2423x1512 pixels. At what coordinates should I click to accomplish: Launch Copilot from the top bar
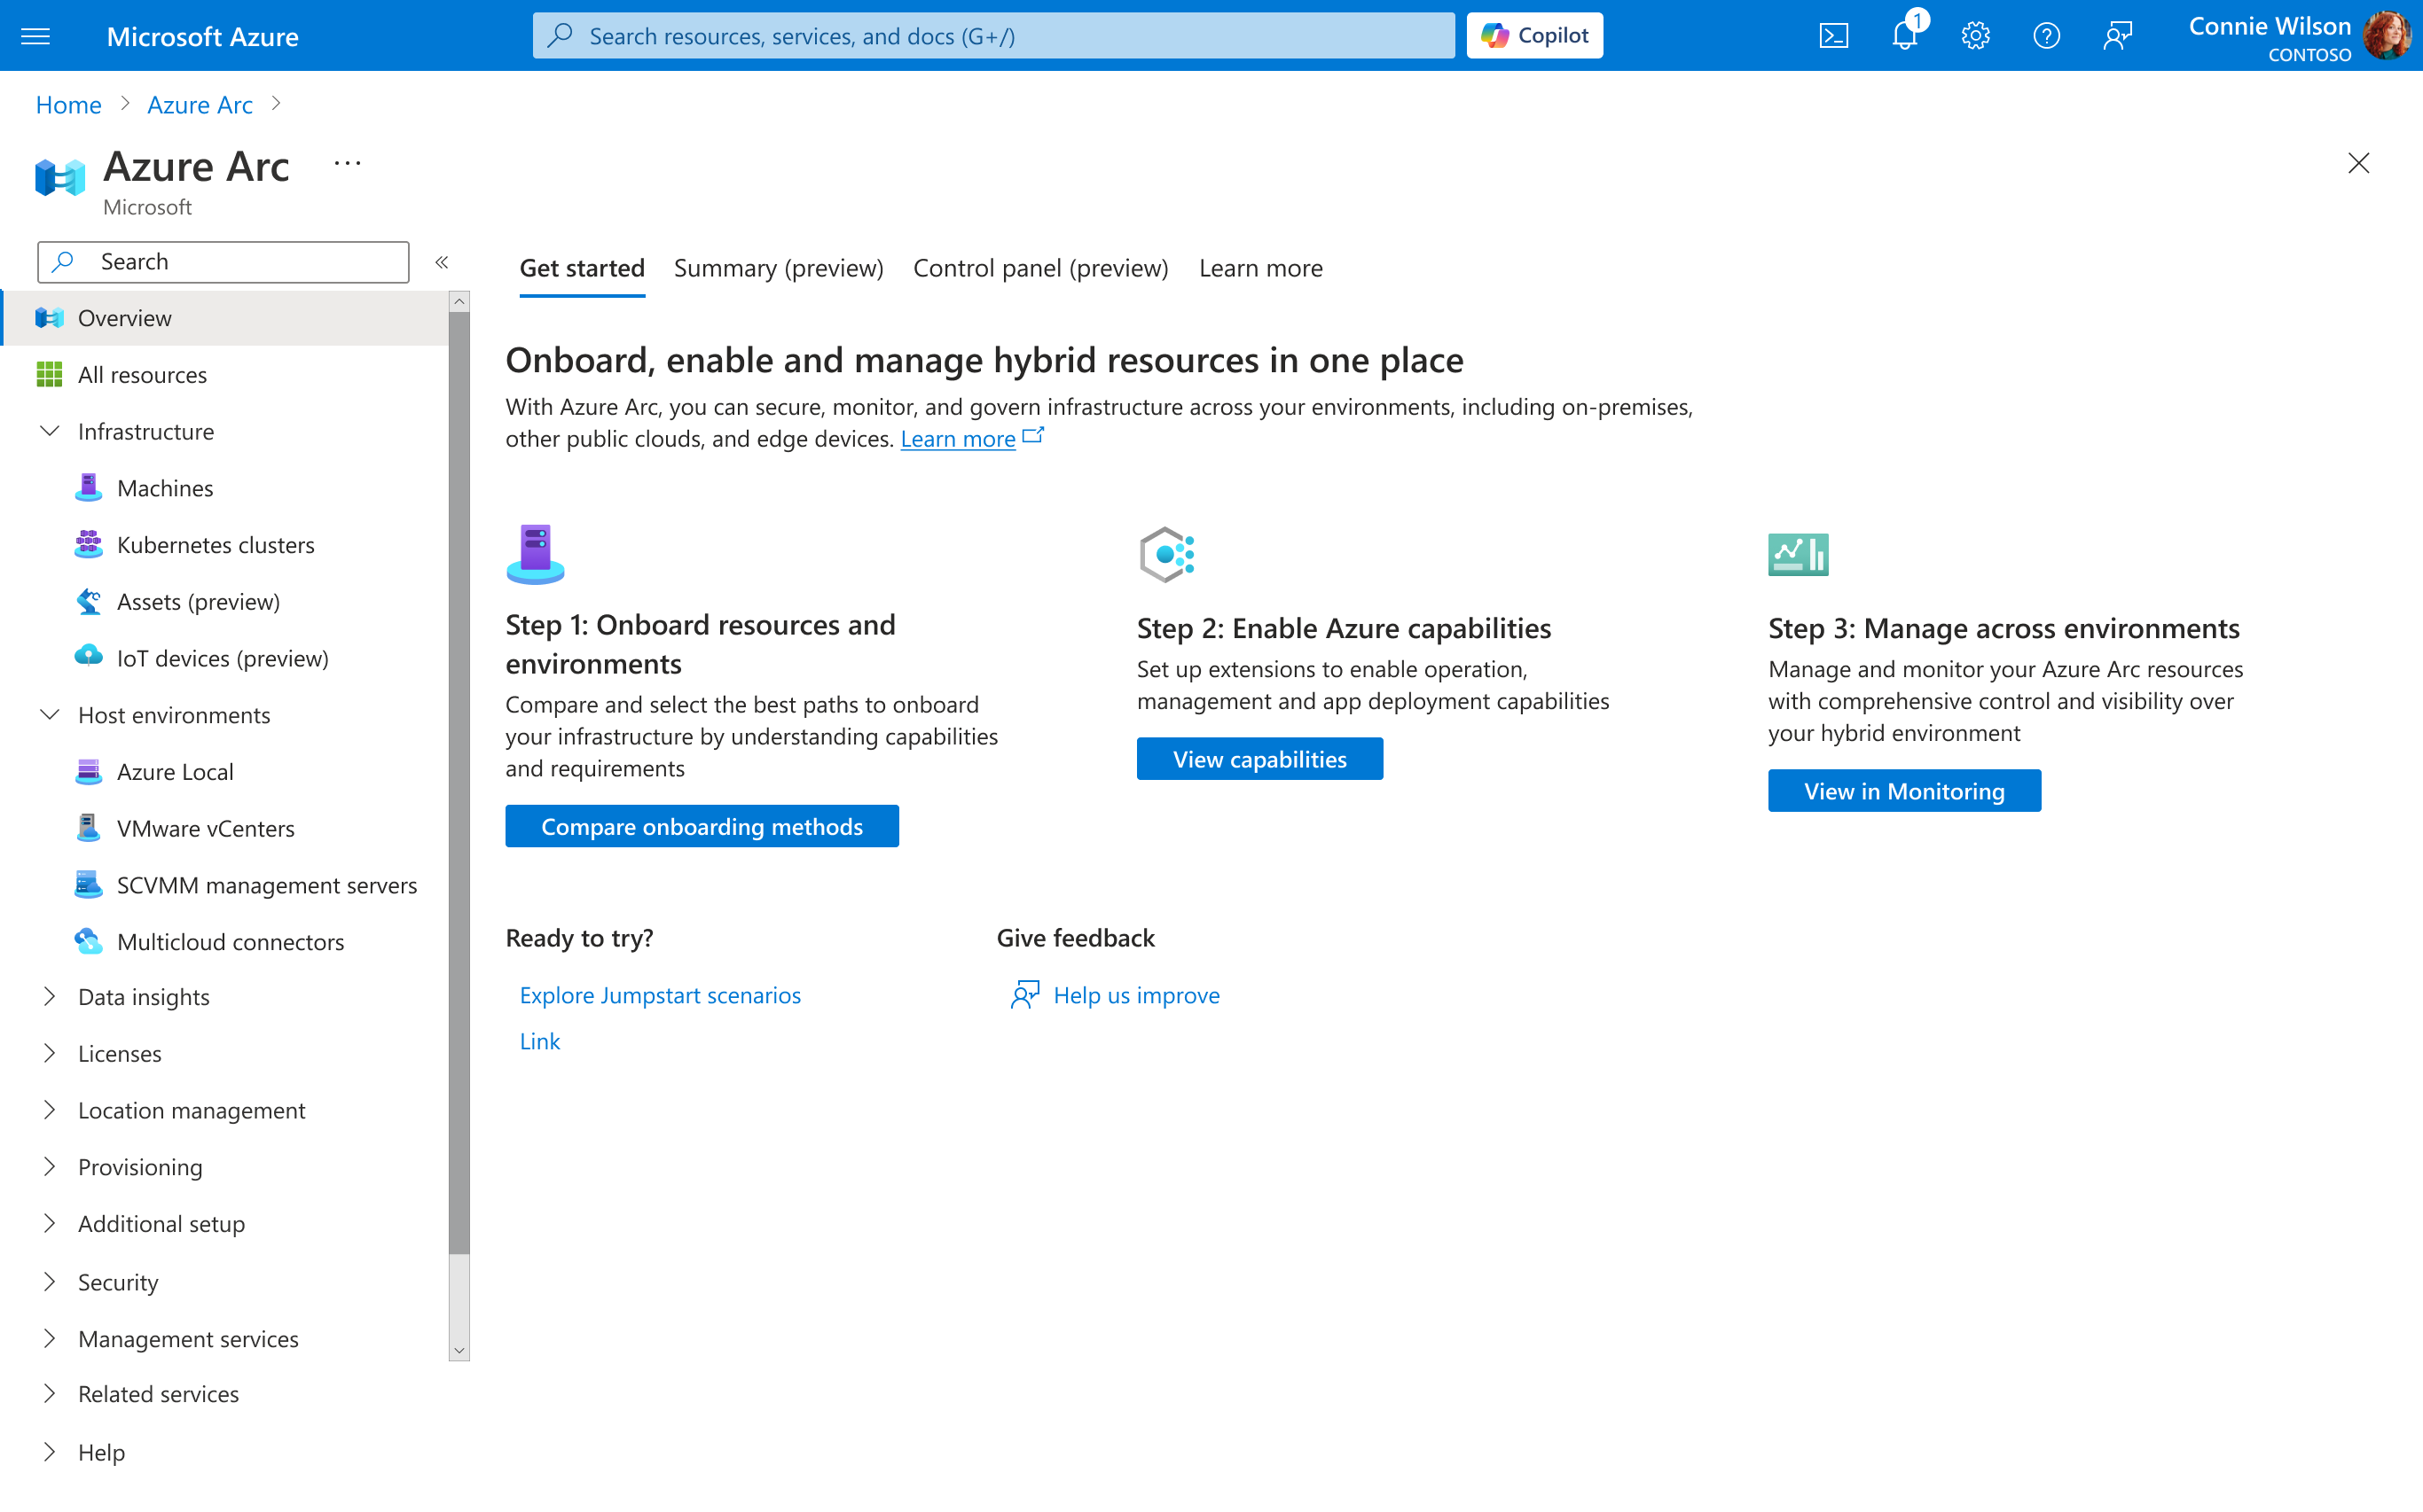click(1533, 35)
